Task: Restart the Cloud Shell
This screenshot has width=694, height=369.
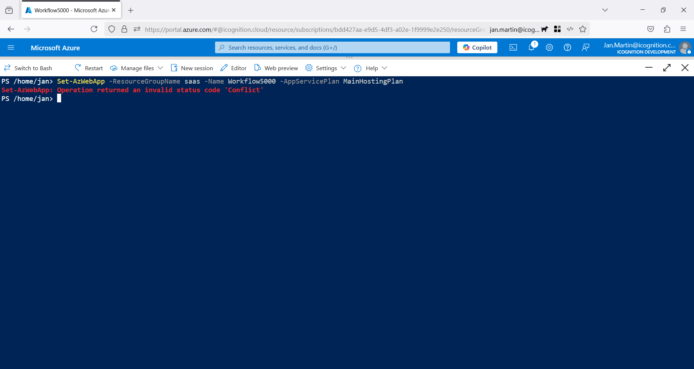Action: pyautogui.click(x=89, y=68)
